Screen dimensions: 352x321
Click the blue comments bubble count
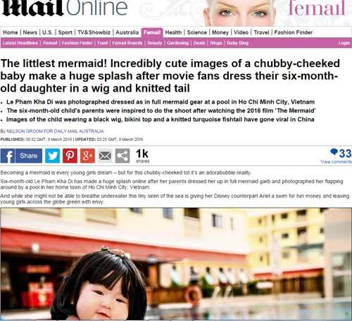pyautogui.click(x=341, y=153)
